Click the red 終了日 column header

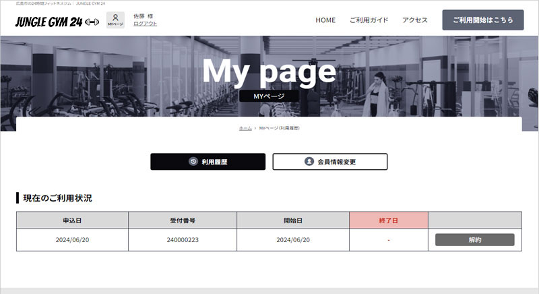pos(389,220)
